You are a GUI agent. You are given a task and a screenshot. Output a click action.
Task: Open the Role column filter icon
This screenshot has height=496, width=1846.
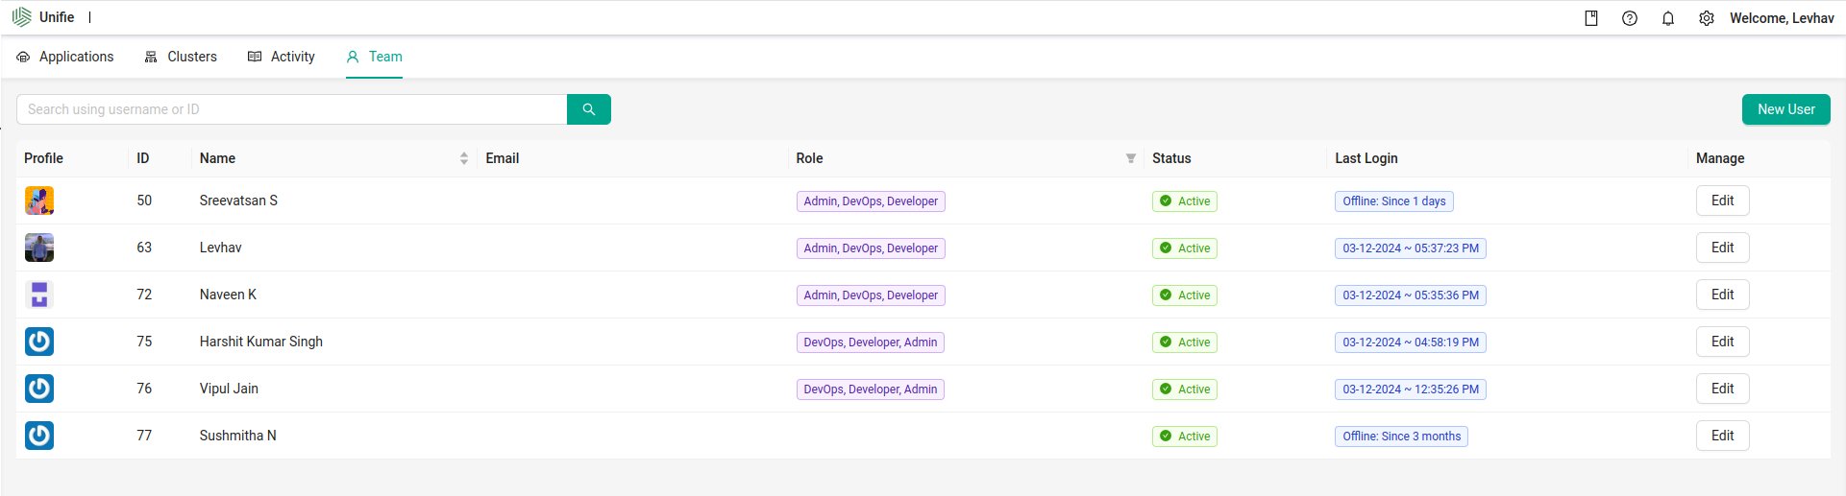[1131, 158]
